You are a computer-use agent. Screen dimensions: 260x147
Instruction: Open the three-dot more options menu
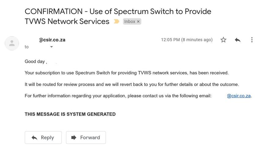click(x=252, y=40)
